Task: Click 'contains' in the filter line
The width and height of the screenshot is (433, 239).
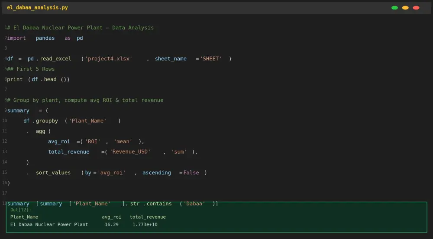Action: [x=159, y=204]
